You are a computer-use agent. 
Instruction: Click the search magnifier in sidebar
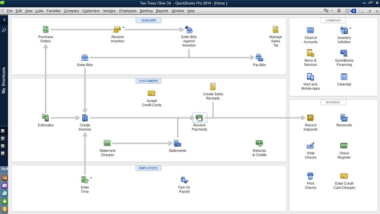4,31
